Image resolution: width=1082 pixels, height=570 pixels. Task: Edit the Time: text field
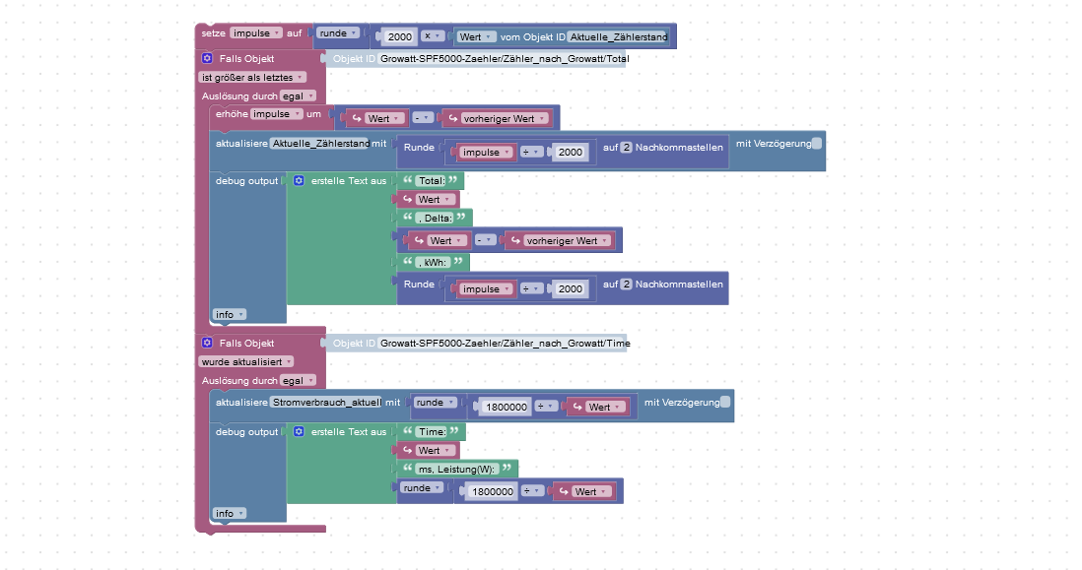pos(432,431)
